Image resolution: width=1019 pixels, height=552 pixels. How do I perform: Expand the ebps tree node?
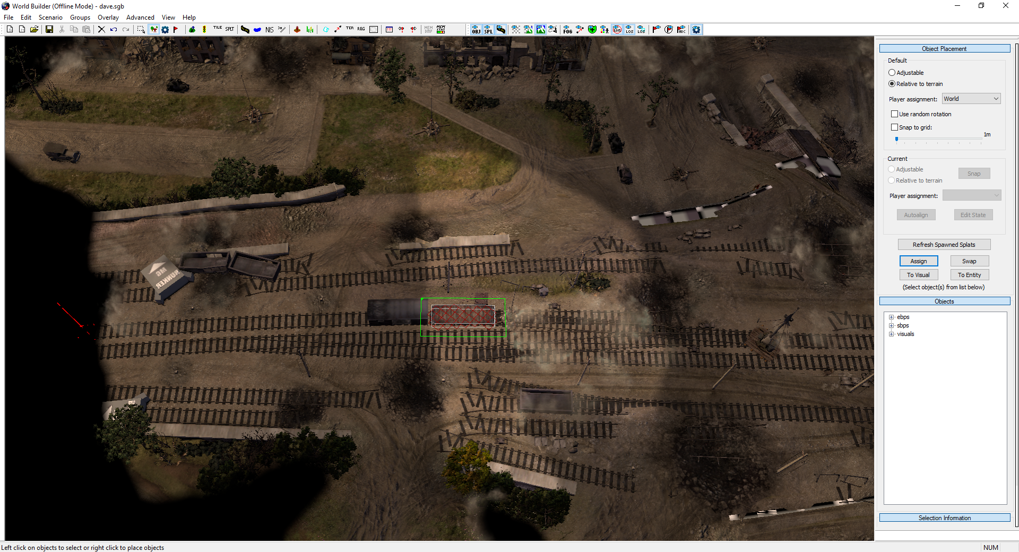point(892,317)
